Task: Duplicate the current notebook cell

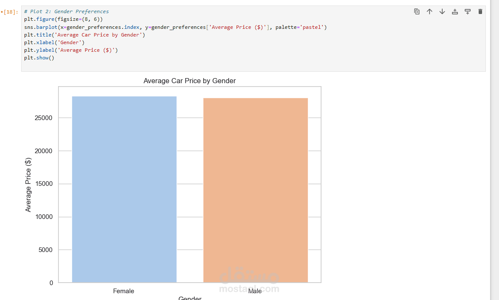Action: (x=417, y=11)
